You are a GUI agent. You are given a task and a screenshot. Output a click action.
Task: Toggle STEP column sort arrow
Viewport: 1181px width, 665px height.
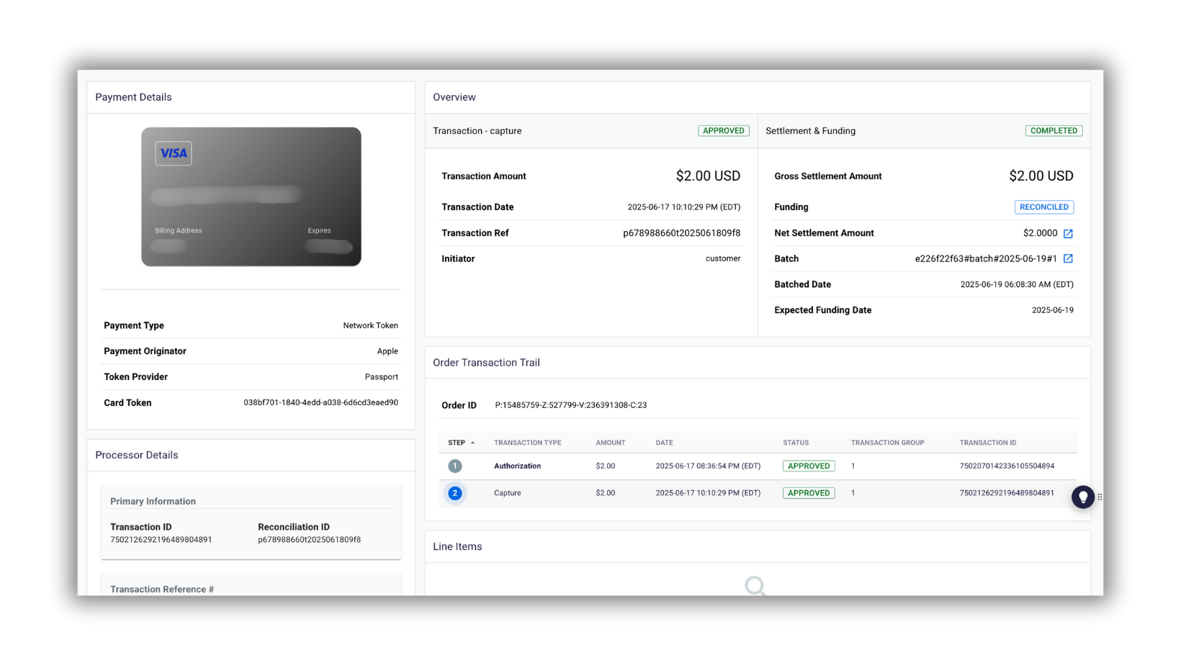point(472,443)
